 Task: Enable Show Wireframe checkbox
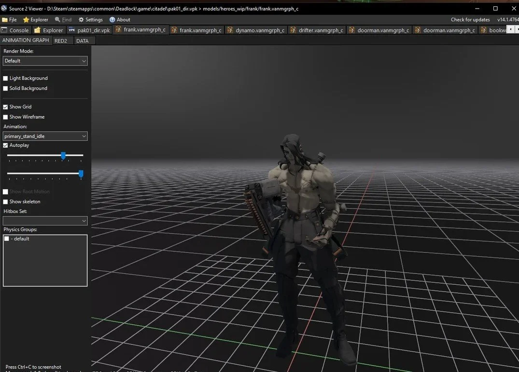5,117
